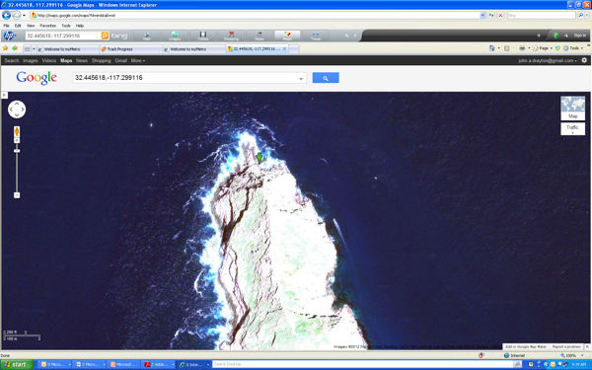Select the Street View pegman icon
592x370 pixels.
(17, 132)
